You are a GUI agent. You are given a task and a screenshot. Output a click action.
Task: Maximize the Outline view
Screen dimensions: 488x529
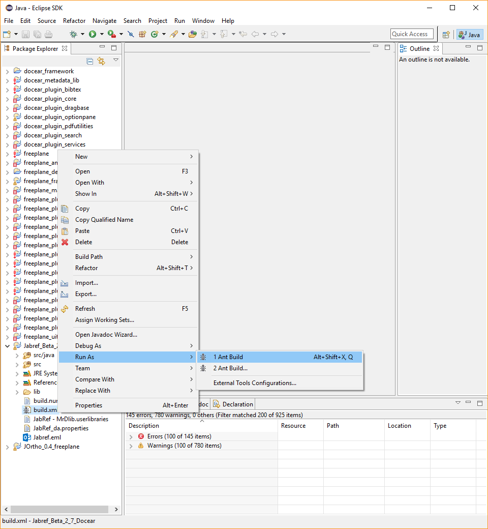click(480, 48)
